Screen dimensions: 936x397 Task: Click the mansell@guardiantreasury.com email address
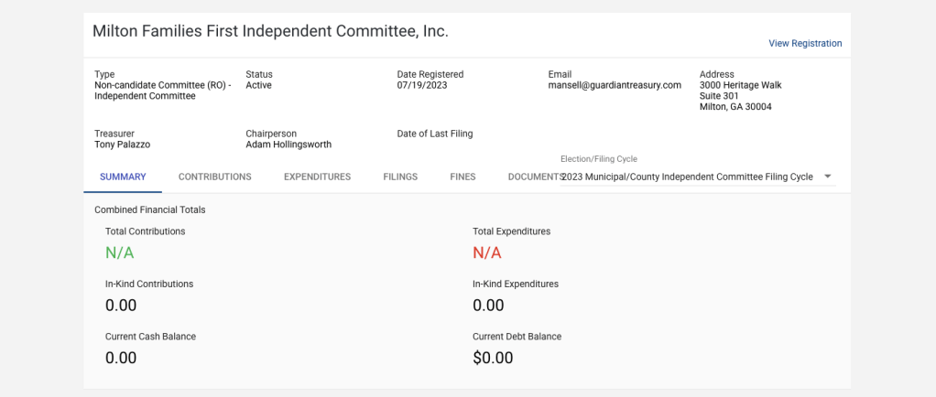coord(615,85)
